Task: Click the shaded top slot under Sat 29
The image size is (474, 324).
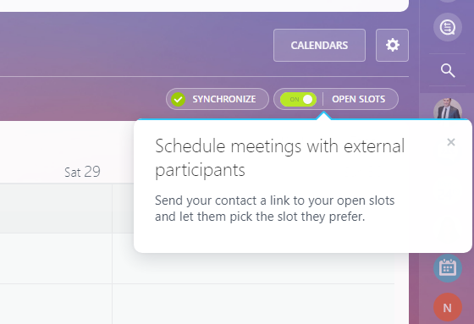Action: pyautogui.click(x=56, y=208)
